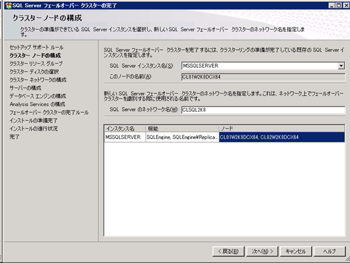This screenshot has width=350, height=263.
Task: Click the インスタンス名 column header
Action: (125, 128)
